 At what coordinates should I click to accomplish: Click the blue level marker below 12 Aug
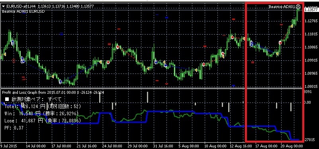233,86
